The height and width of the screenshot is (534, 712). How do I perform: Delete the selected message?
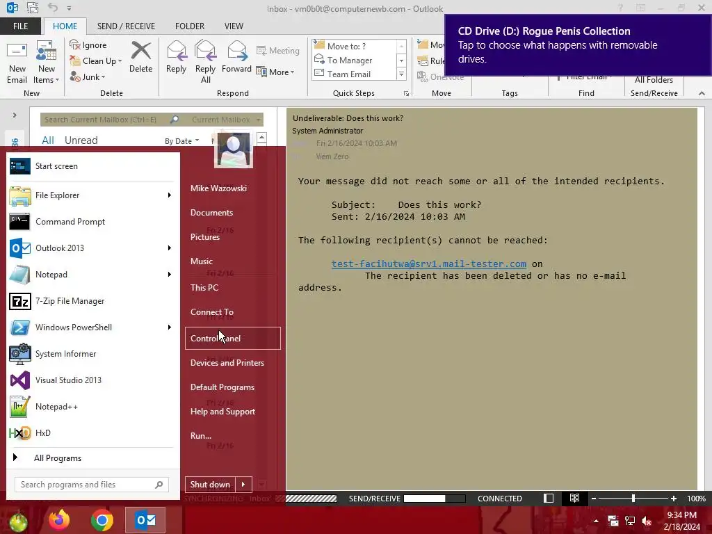click(140, 57)
